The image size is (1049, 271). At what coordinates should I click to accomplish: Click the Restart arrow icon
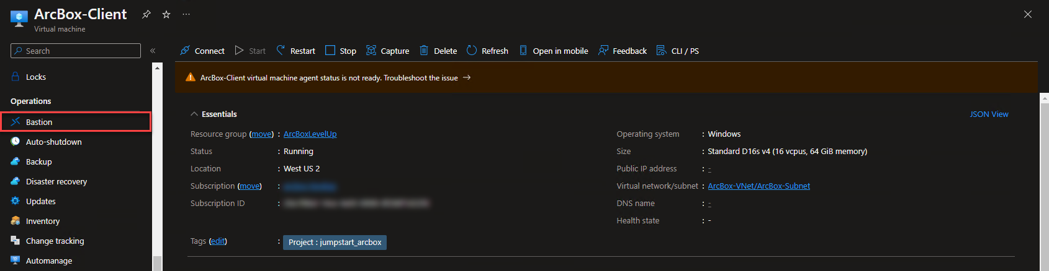click(x=281, y=50)
